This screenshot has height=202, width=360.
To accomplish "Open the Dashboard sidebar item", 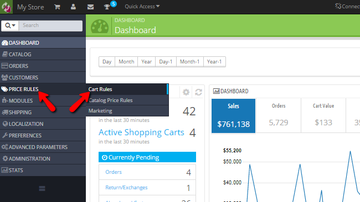I will [43, 42].
